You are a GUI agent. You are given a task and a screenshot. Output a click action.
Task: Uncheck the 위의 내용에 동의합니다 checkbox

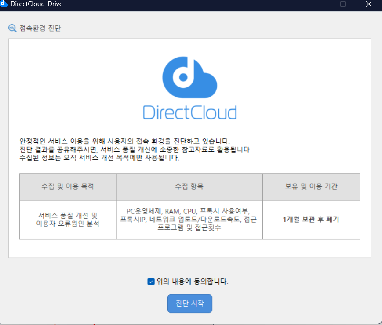[151, 282]
